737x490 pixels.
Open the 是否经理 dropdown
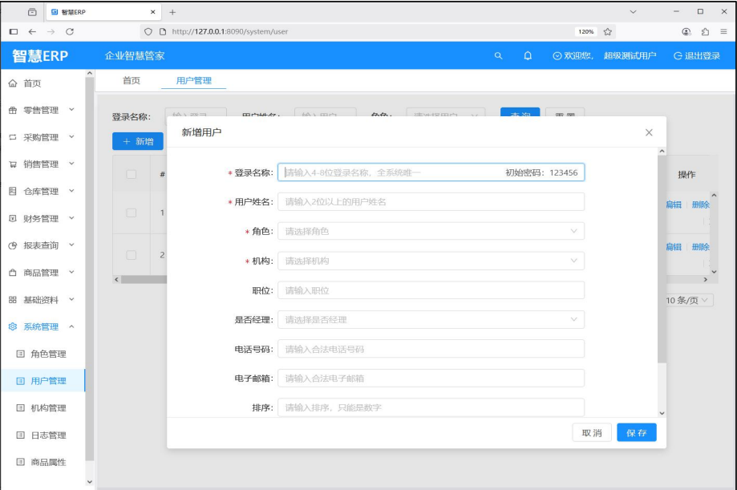tap(431, 320)
